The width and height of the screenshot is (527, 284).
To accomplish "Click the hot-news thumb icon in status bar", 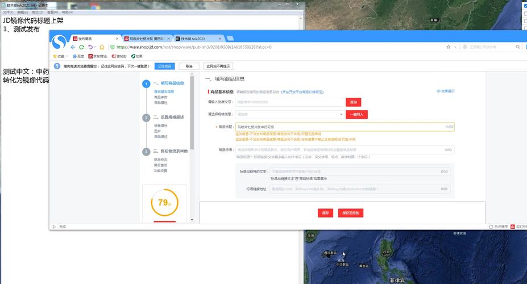I will pos(491,227).
